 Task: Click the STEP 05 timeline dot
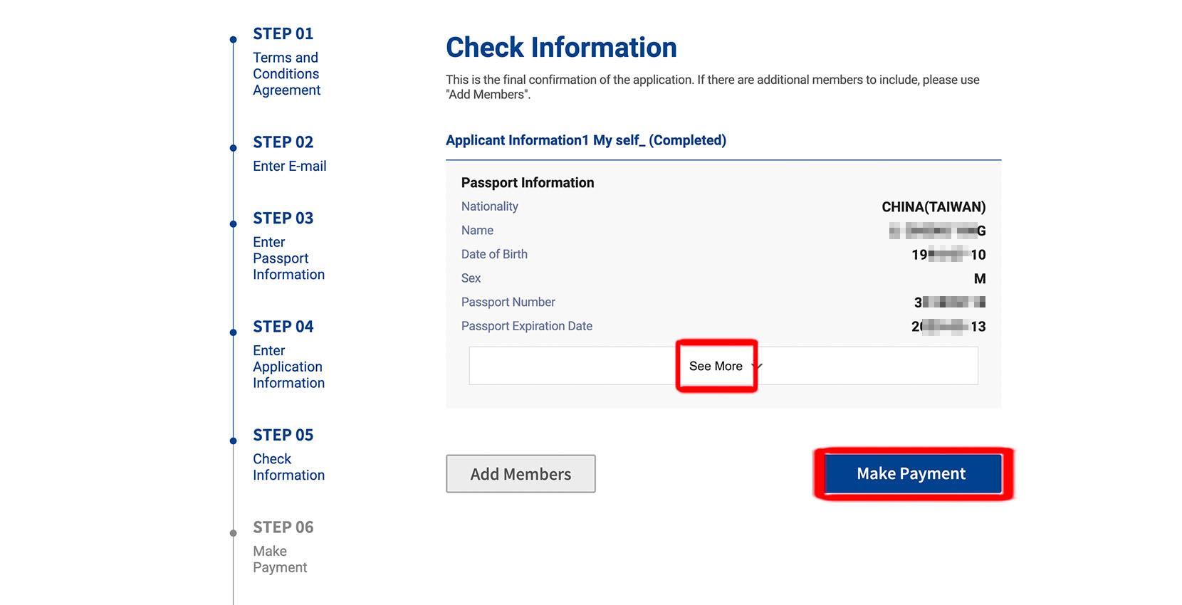233,441
